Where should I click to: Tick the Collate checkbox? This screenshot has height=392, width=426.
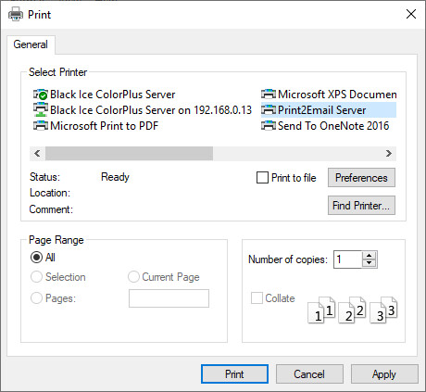coord(257,298)
